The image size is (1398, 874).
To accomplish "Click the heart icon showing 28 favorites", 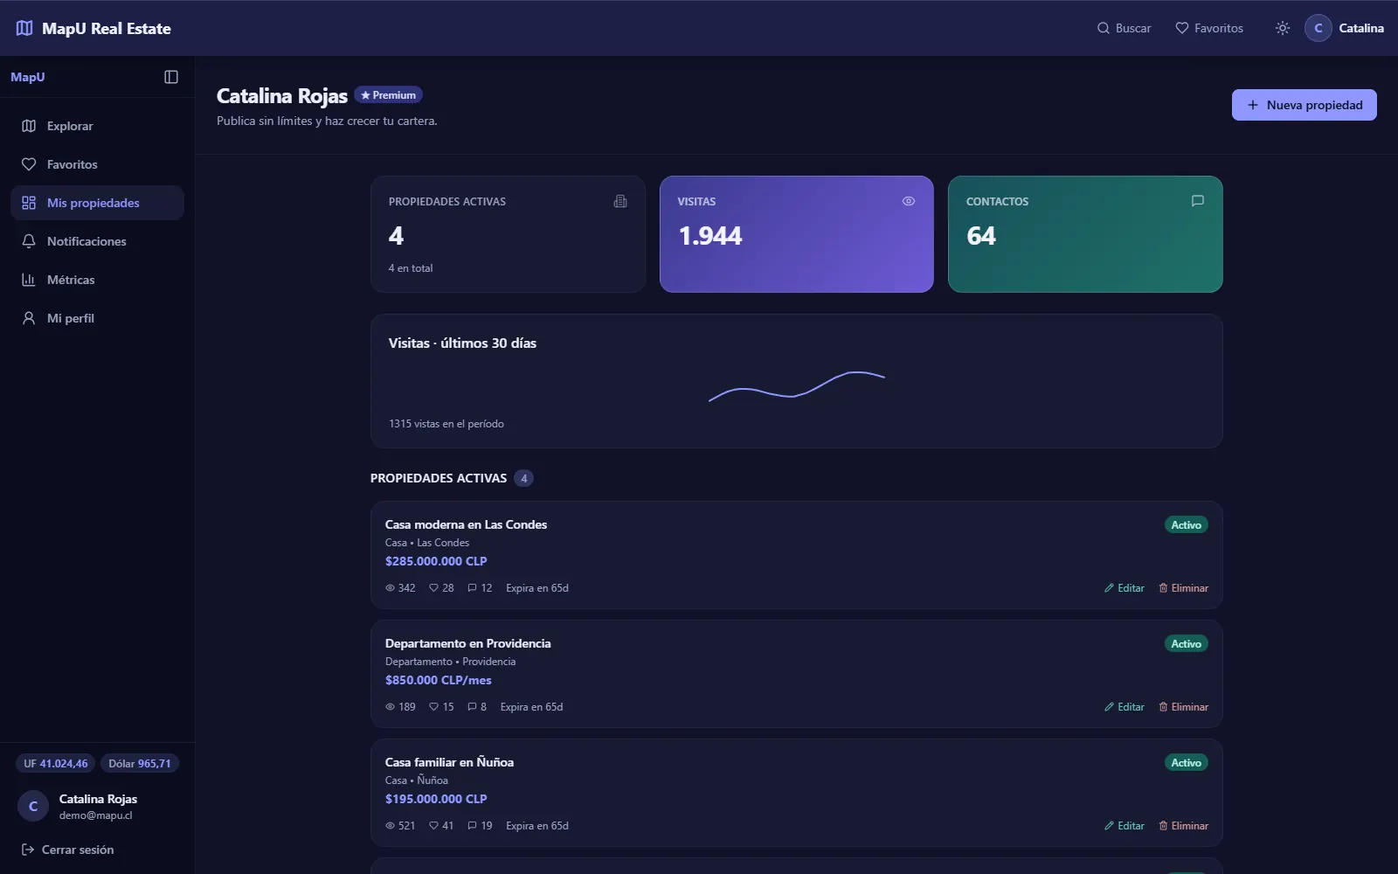I will pos(433,588).
